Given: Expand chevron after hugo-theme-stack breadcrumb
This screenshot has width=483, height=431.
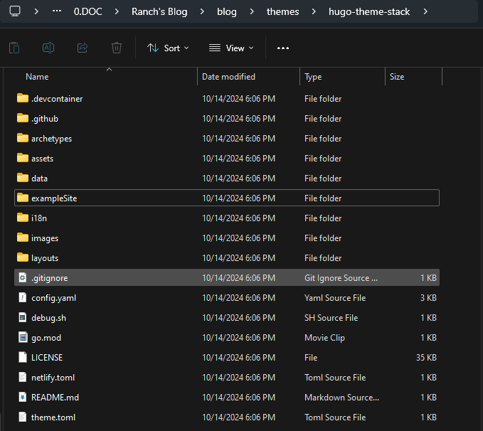Looking at the screenshot, I should pos(425,11).
